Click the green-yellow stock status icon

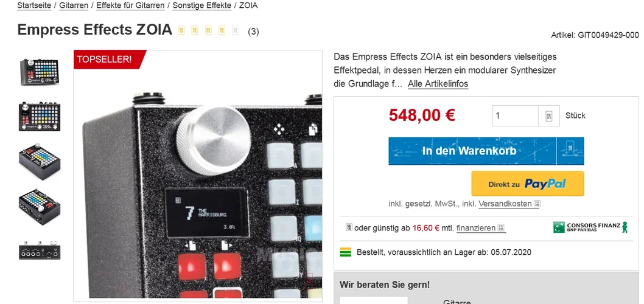(x=345, y=252)
